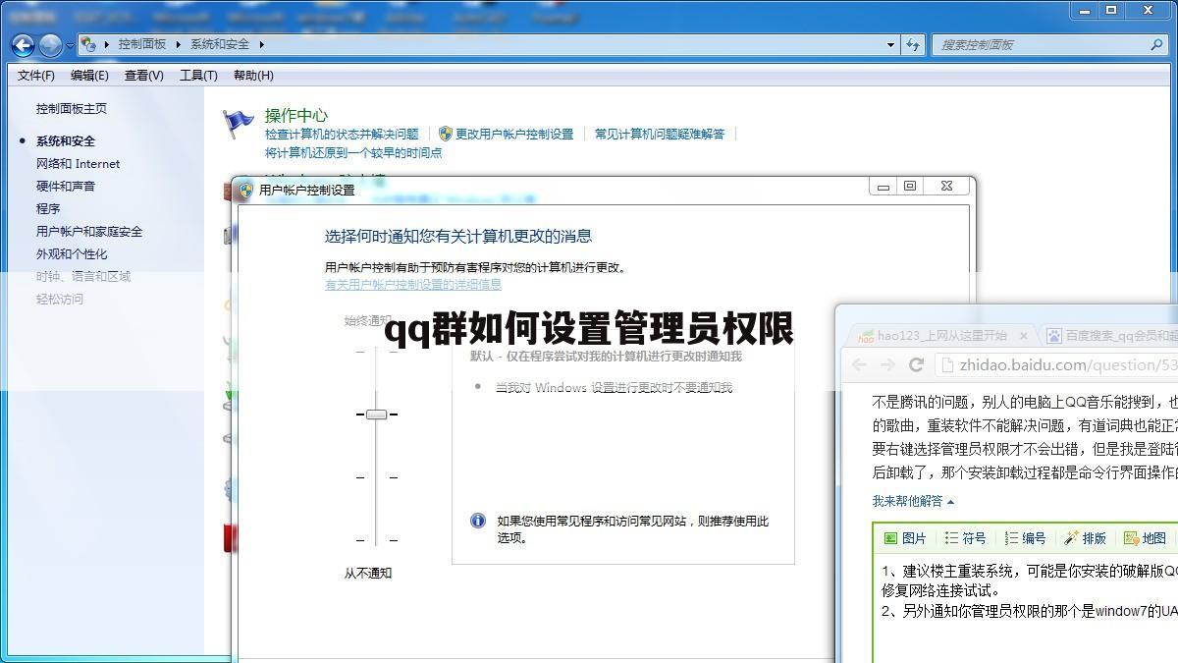
Task: Open 外观和个性化 category
Action: [72, 254]
